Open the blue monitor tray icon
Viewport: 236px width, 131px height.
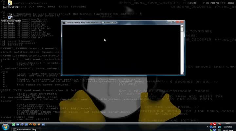(x=211, y=127)
